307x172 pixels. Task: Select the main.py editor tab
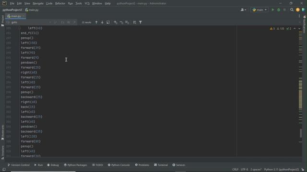click(16, 16)
